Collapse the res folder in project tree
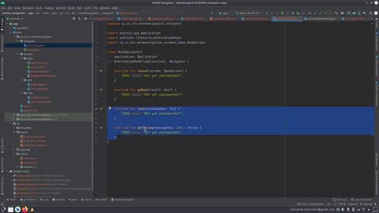Viewport: 379px width, 213px height. click(x=11, y=124)
